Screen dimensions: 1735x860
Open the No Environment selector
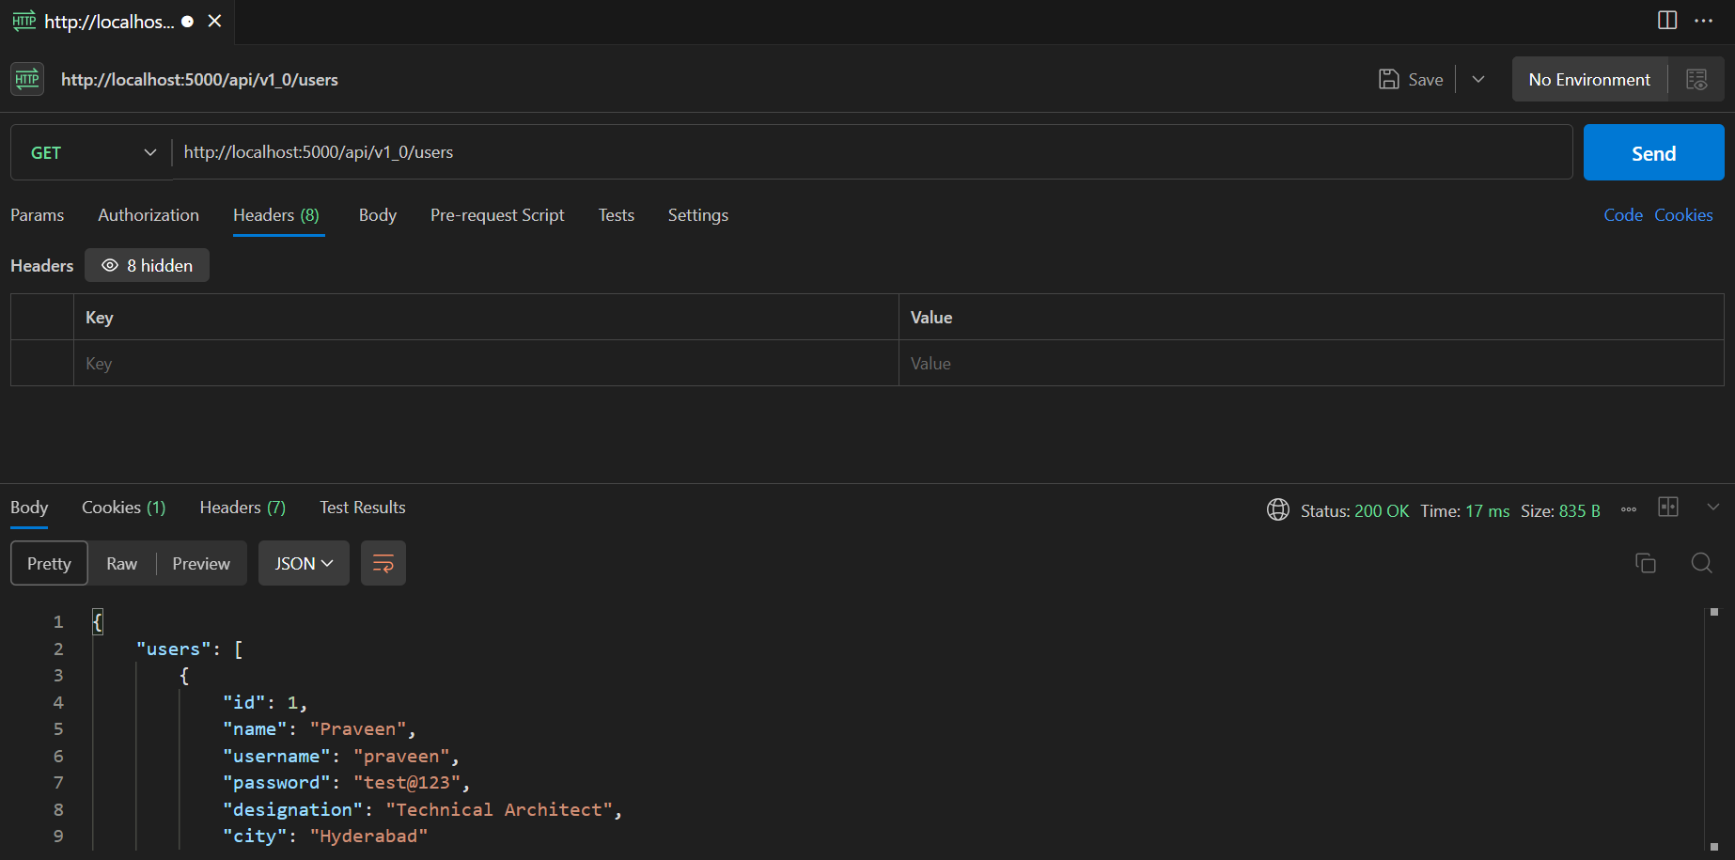pyautogui.click(x=1589, y=80)
